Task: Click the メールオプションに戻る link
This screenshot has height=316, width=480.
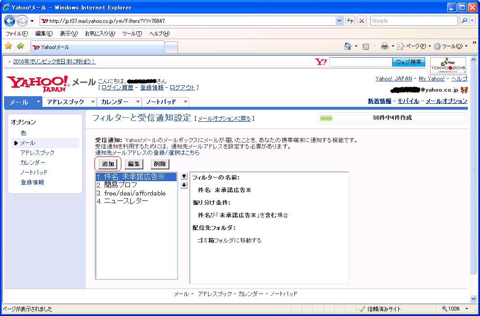Action: pos(224,119)
